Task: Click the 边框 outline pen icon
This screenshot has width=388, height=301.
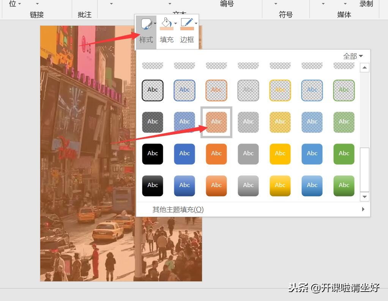Action: [187, 24]
